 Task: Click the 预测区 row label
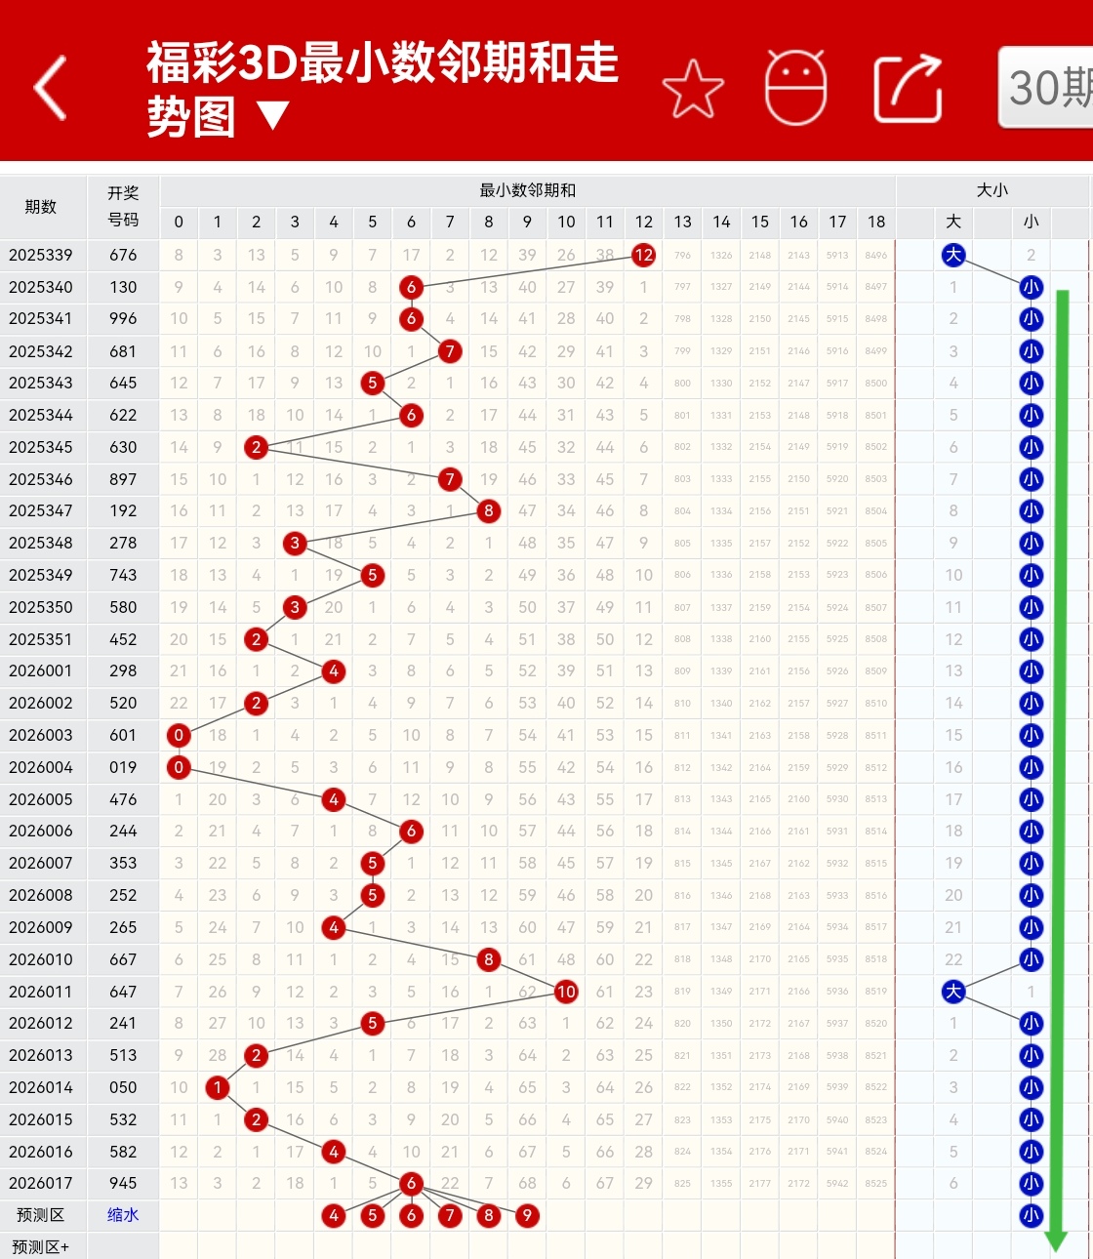(41, 1215)
